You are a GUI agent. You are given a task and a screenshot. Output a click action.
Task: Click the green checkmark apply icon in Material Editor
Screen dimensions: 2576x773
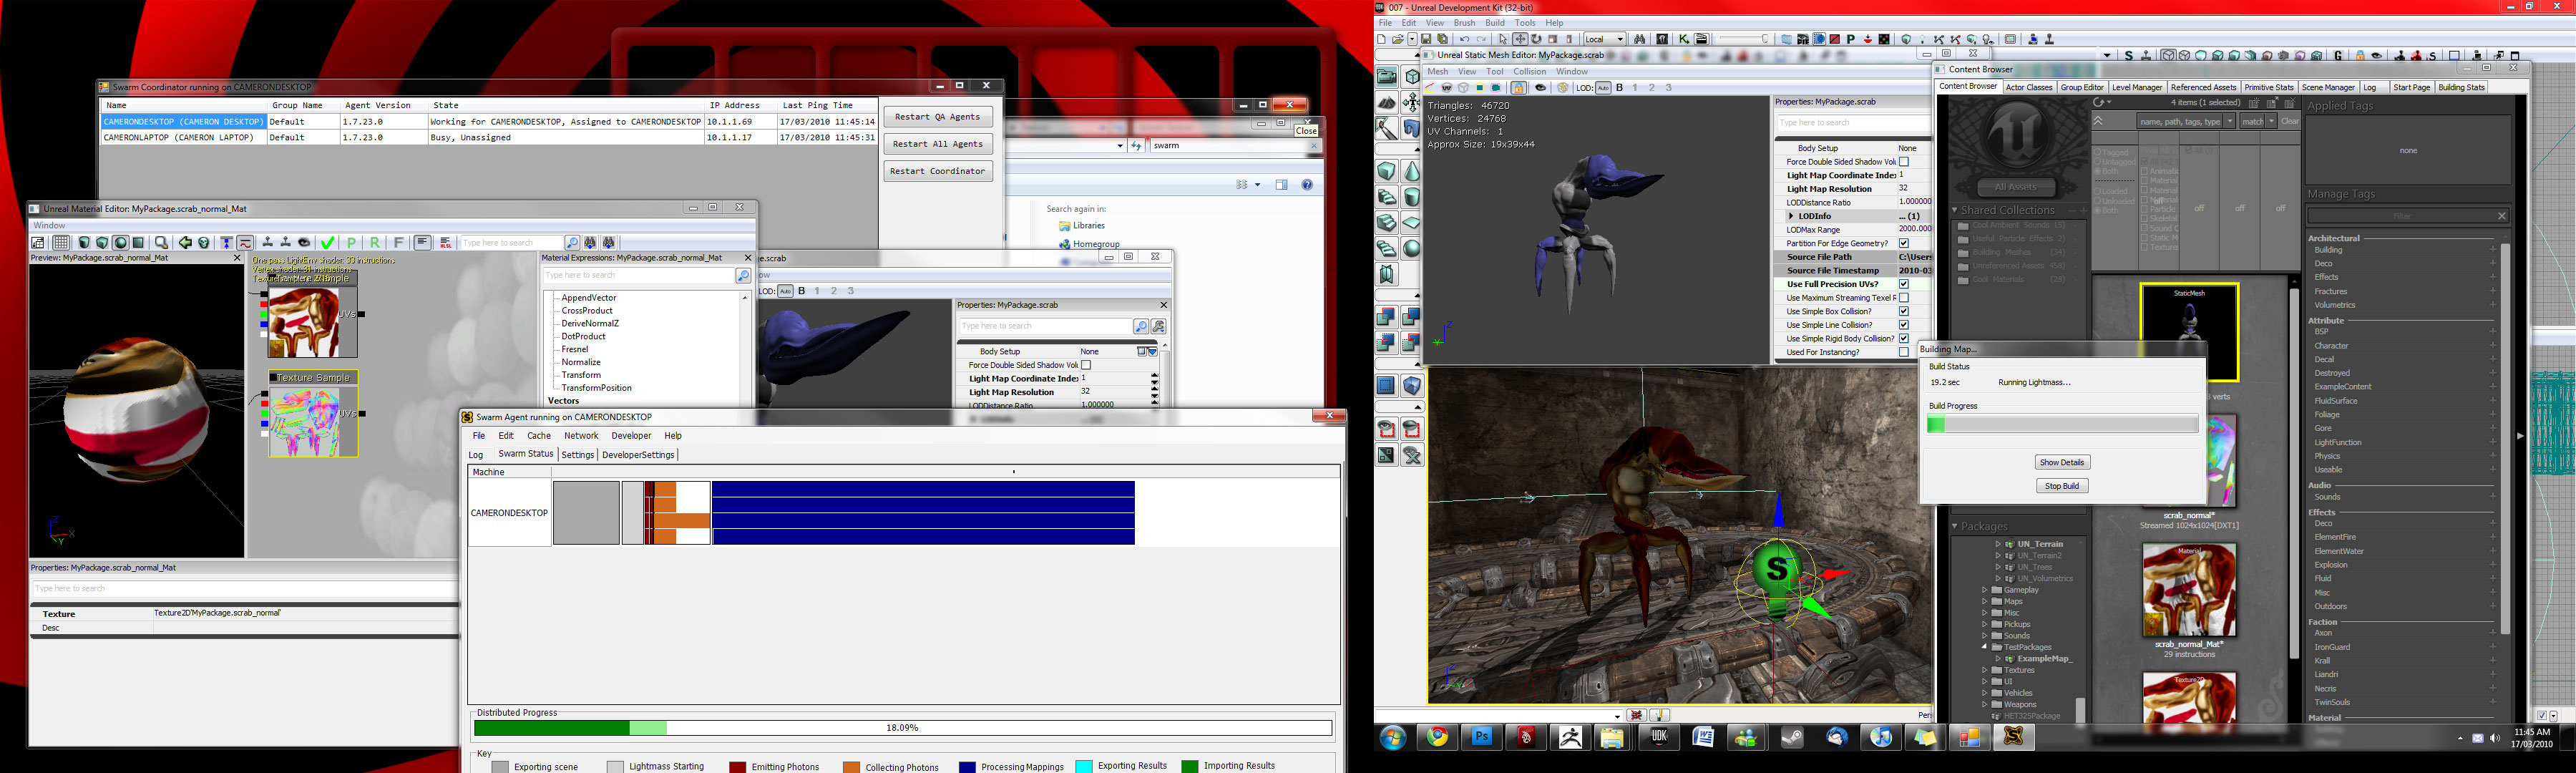[x=328, y=242]
